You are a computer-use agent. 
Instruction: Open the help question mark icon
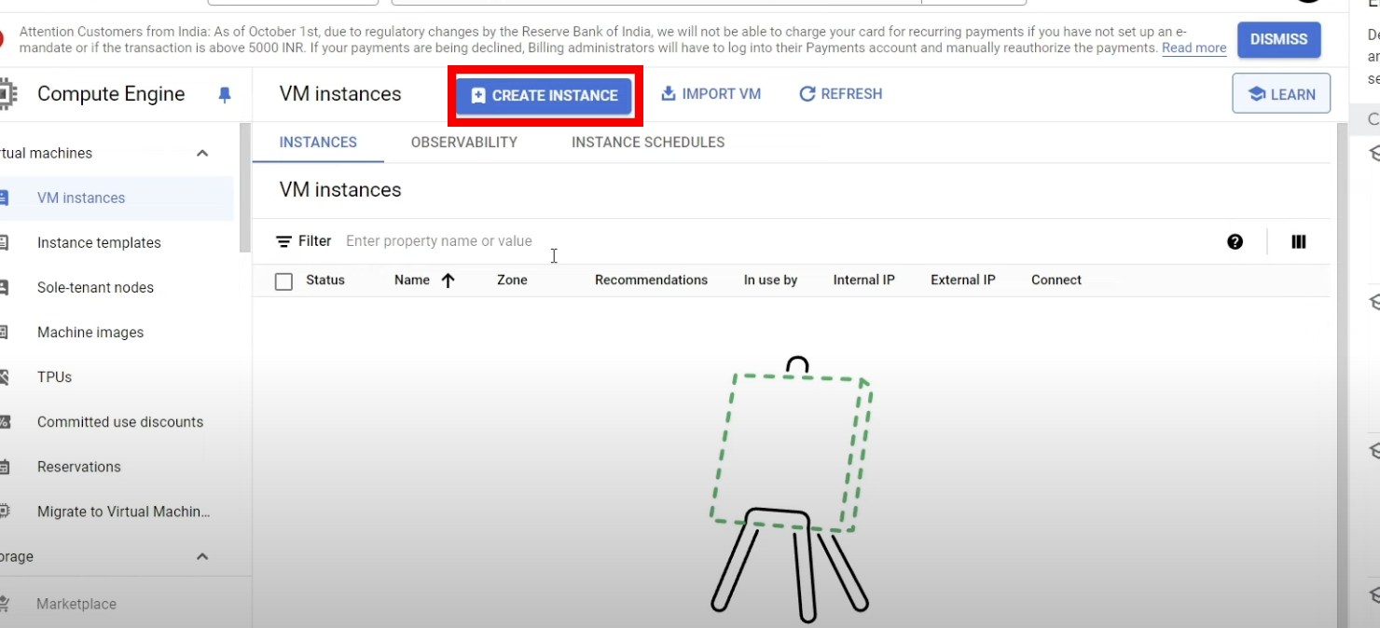pyautogui.click(x=1235, y=242)
